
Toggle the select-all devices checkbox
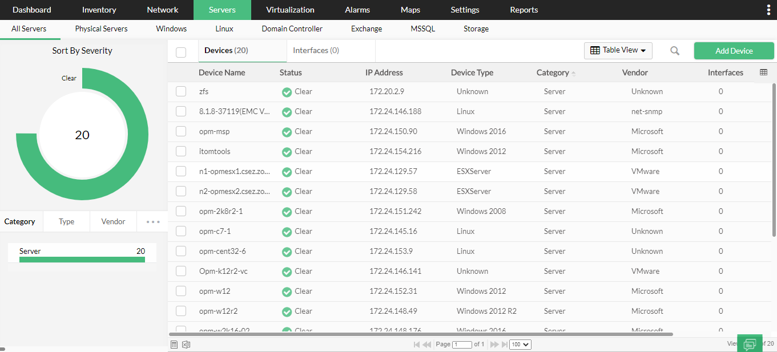click(x=181, y=52)
